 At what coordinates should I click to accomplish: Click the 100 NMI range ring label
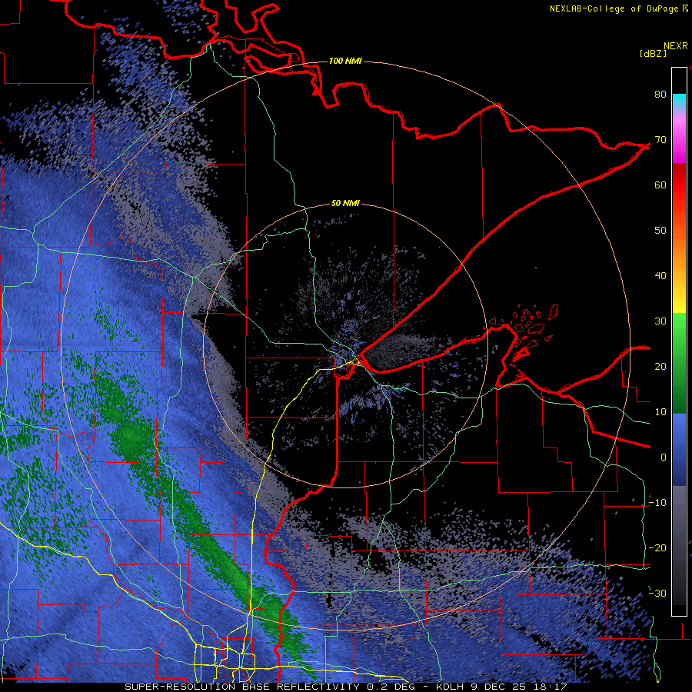(x=345, y=61)
